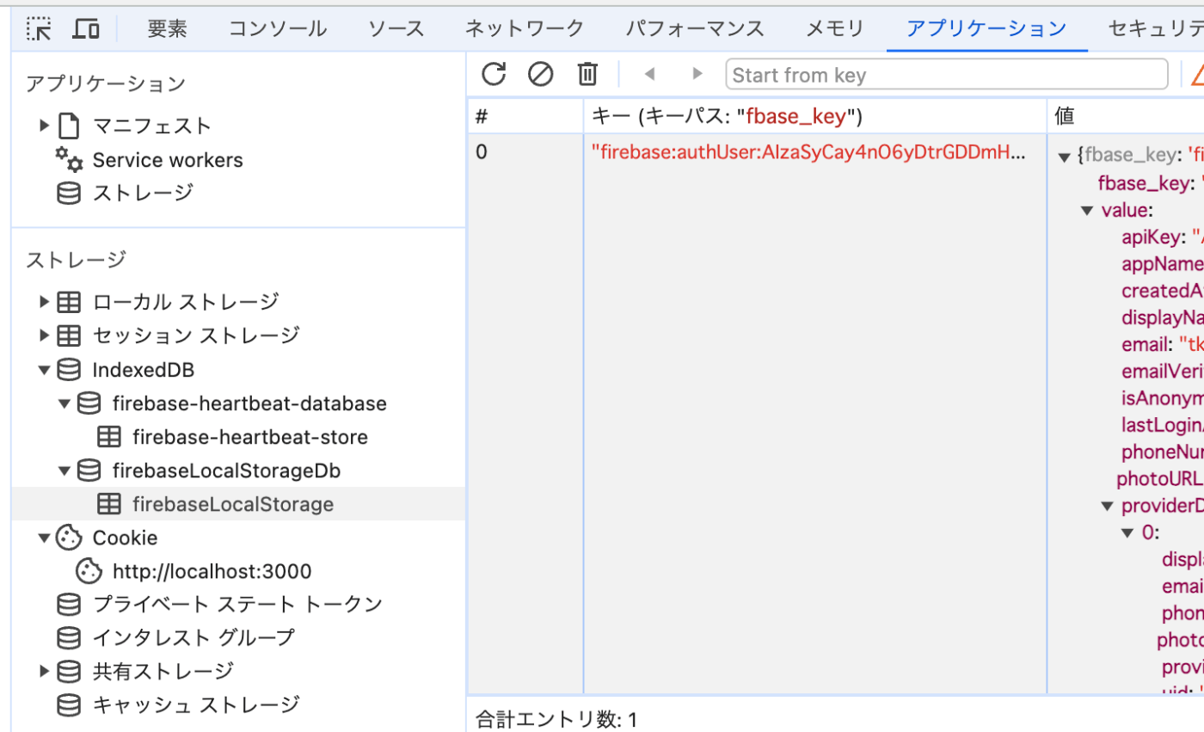Click the firebaseLocalStorageDb cylinder icon
The height and width of the screenshot is (732, 1204).
click(89, 471)
